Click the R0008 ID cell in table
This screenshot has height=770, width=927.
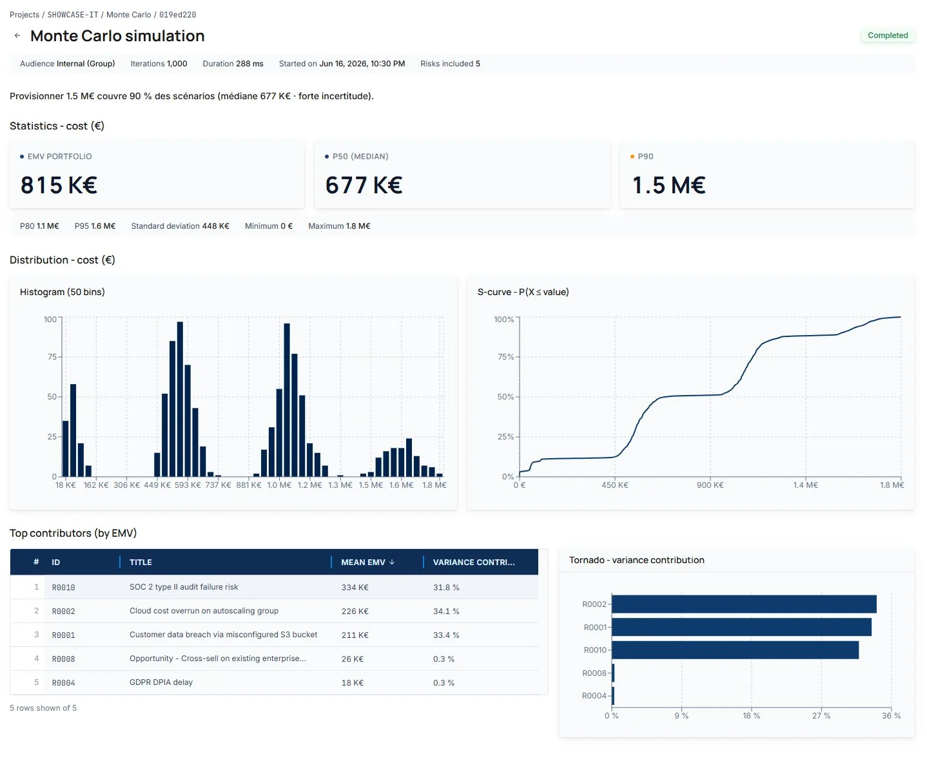[63, 659]
